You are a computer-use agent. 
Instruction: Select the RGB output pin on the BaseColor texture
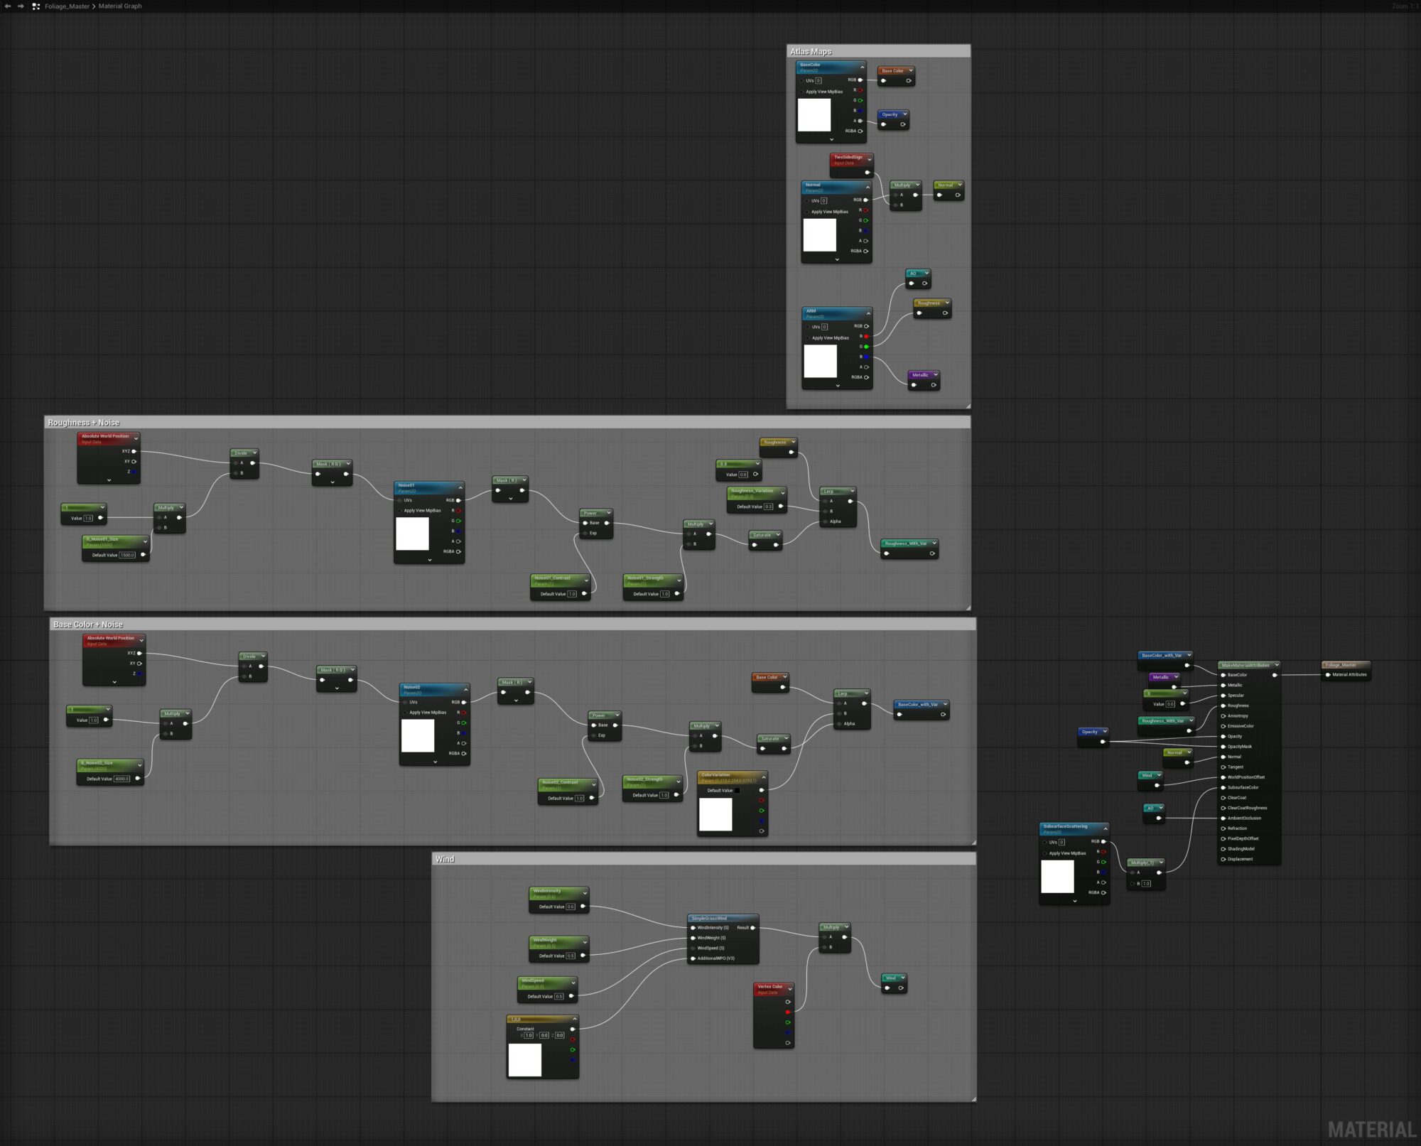point(860,80)
